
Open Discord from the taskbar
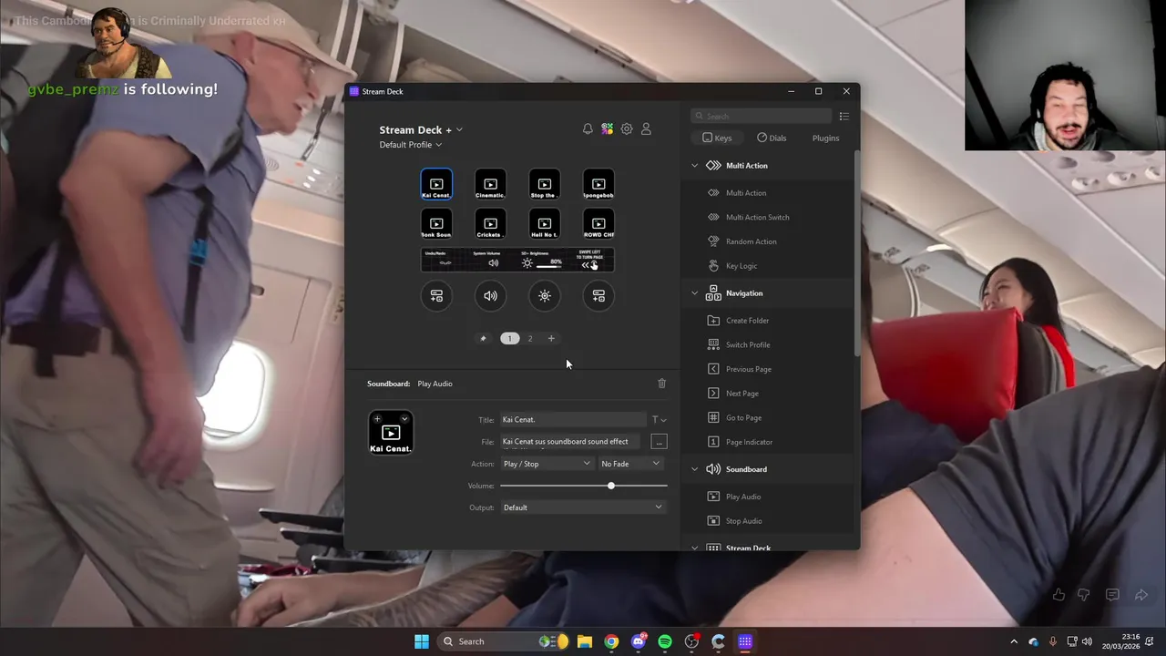click(x=639, y=641)
